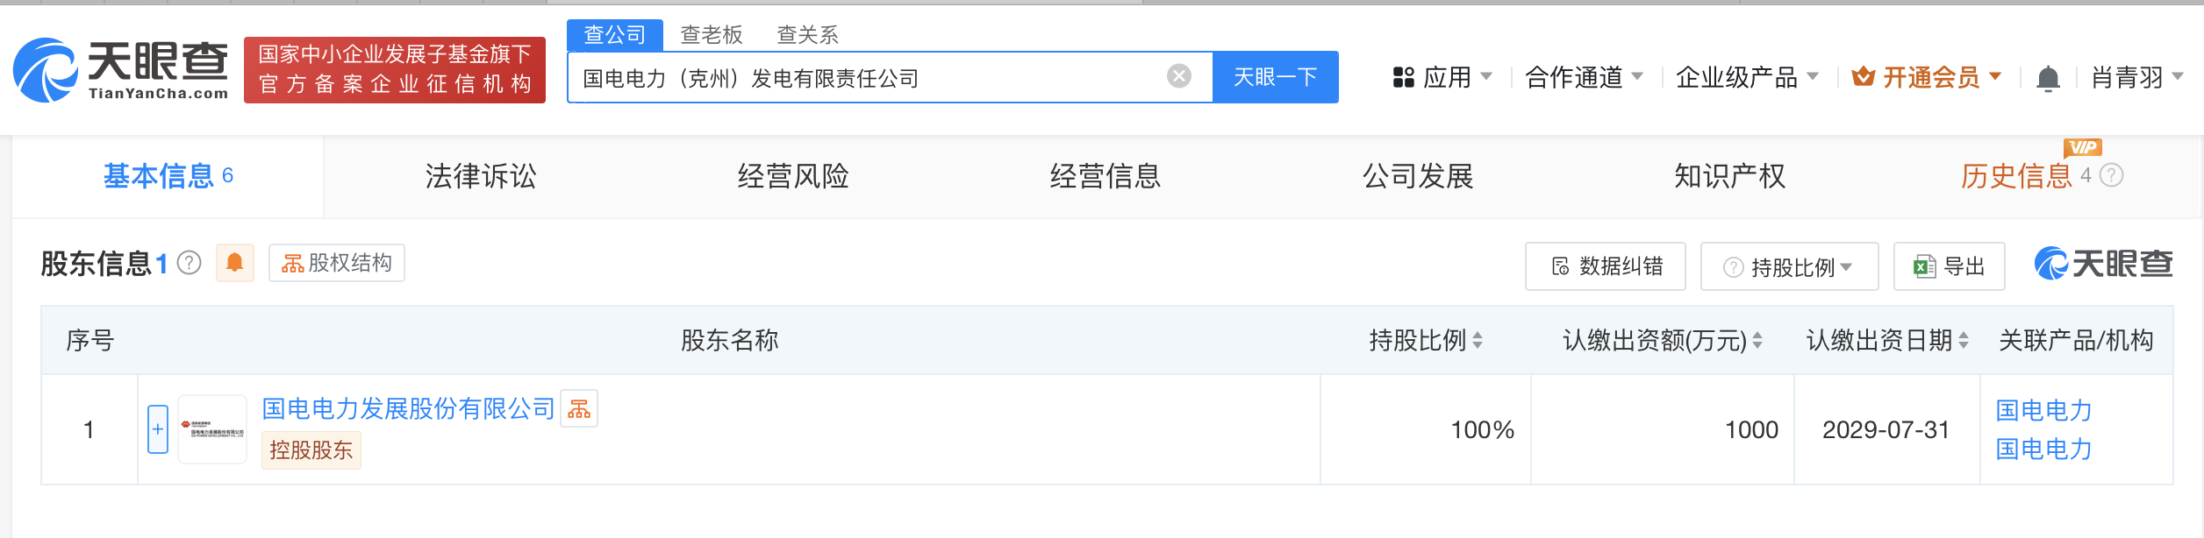Click the equity tree icon next to 国电电力发展股份有限公司
The height and width of the screenshot is (538, 2204).
(x=582, y=408)
